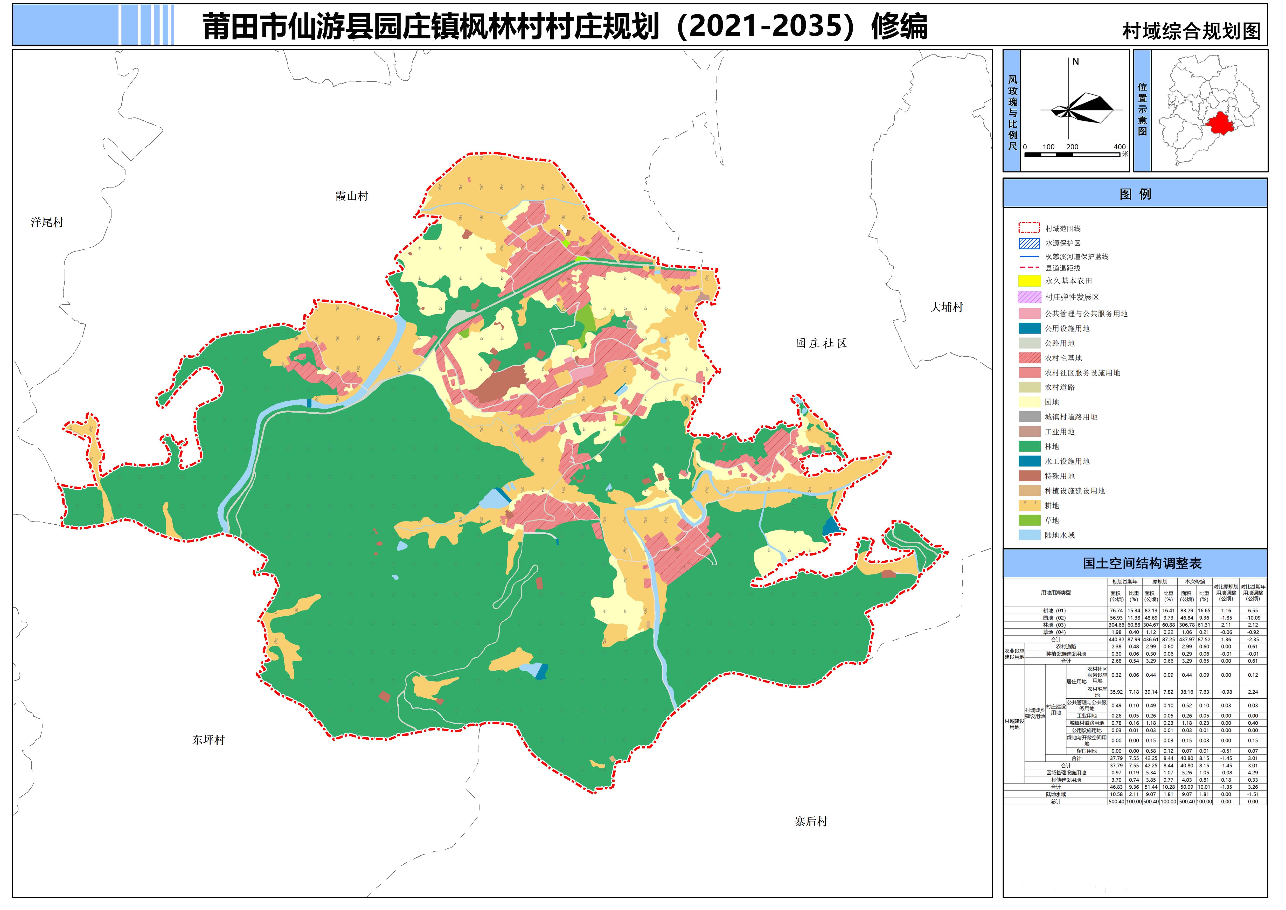Click the 村域范围线 red dashed legend symbol
The width and height of the screenshot is (1286, 910).
1029,228
